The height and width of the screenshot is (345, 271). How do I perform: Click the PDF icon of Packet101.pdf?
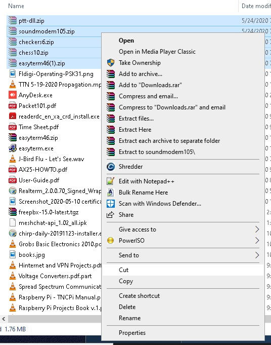13,106
